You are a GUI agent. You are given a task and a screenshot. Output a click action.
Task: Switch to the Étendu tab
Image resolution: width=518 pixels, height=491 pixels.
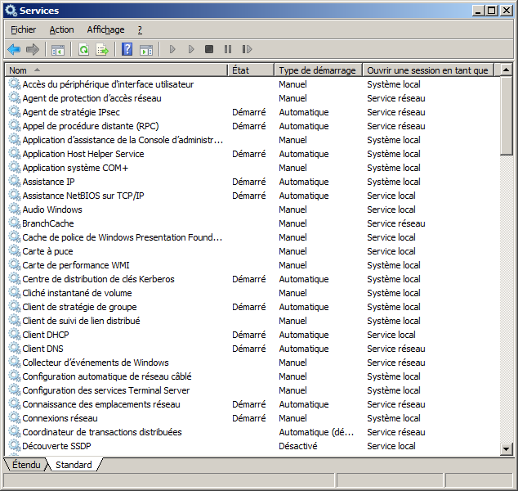25,465
